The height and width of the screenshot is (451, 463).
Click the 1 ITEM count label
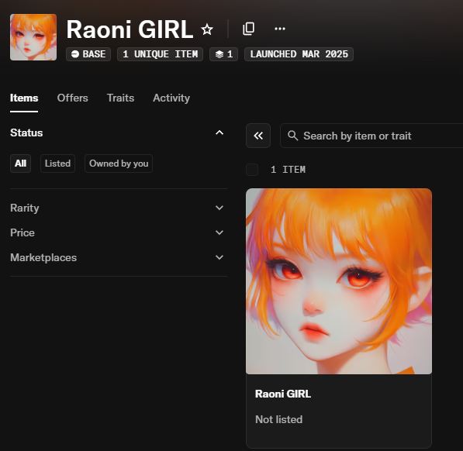click(288, 170)
